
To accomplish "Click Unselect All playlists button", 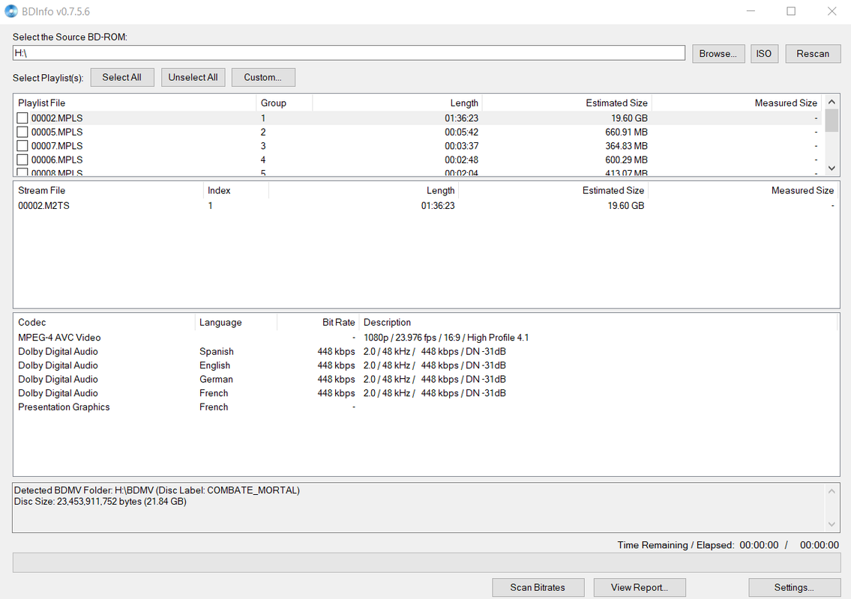I will [193, 78].
